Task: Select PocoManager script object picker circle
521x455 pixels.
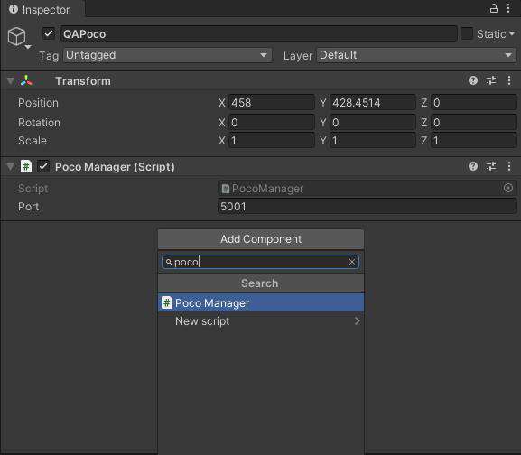Action: click(x=507, y=188)
